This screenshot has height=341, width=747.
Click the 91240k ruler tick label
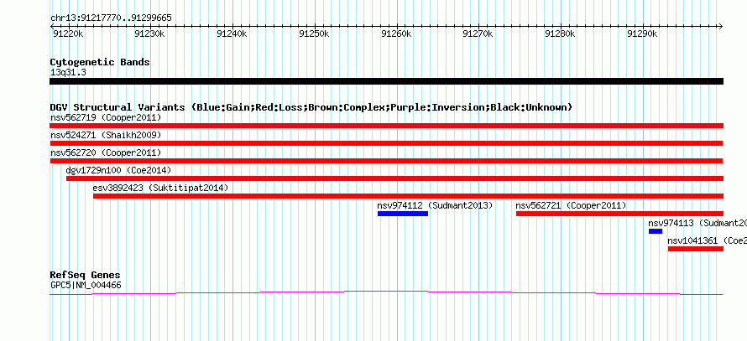(x=232, y=34)
